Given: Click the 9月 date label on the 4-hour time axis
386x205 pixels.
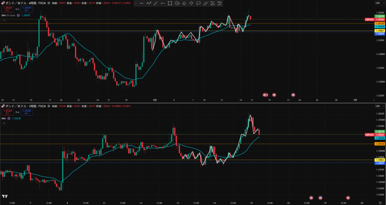Looking at the screenshot, I should coord(355,100).
